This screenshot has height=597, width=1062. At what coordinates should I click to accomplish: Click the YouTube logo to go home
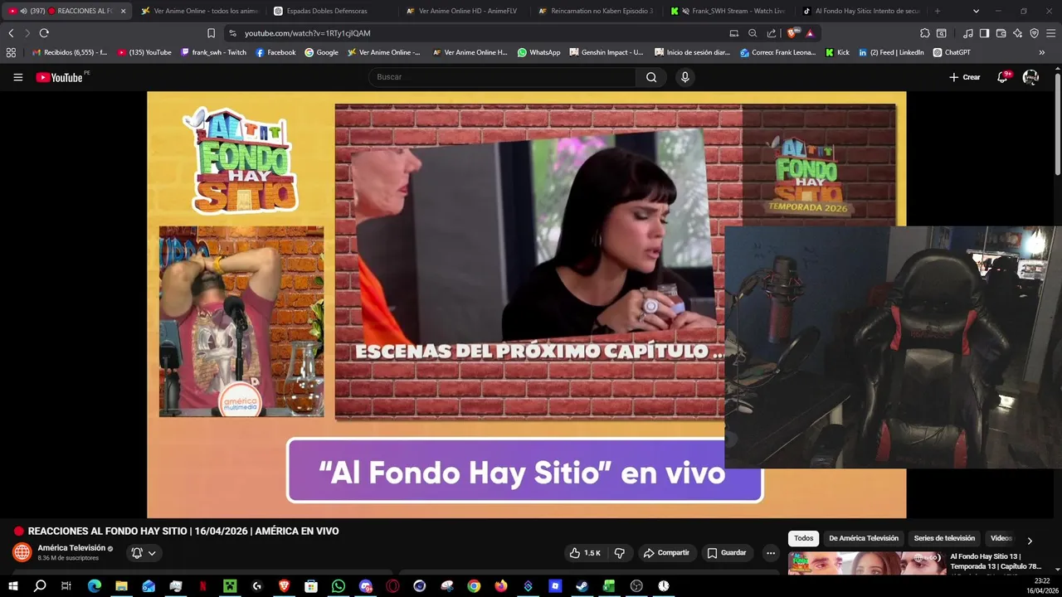coord(59,77)
